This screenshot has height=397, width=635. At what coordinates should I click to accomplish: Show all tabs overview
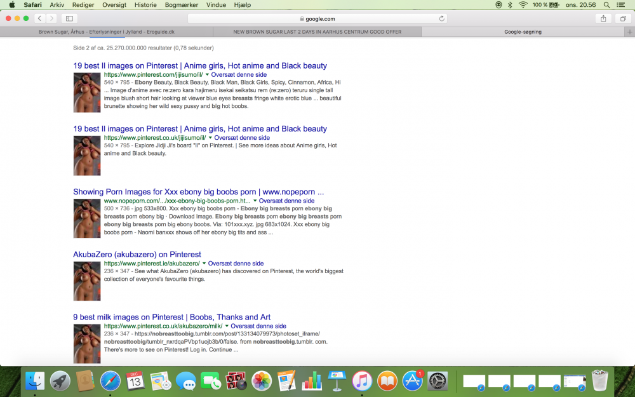coord(623,18)
